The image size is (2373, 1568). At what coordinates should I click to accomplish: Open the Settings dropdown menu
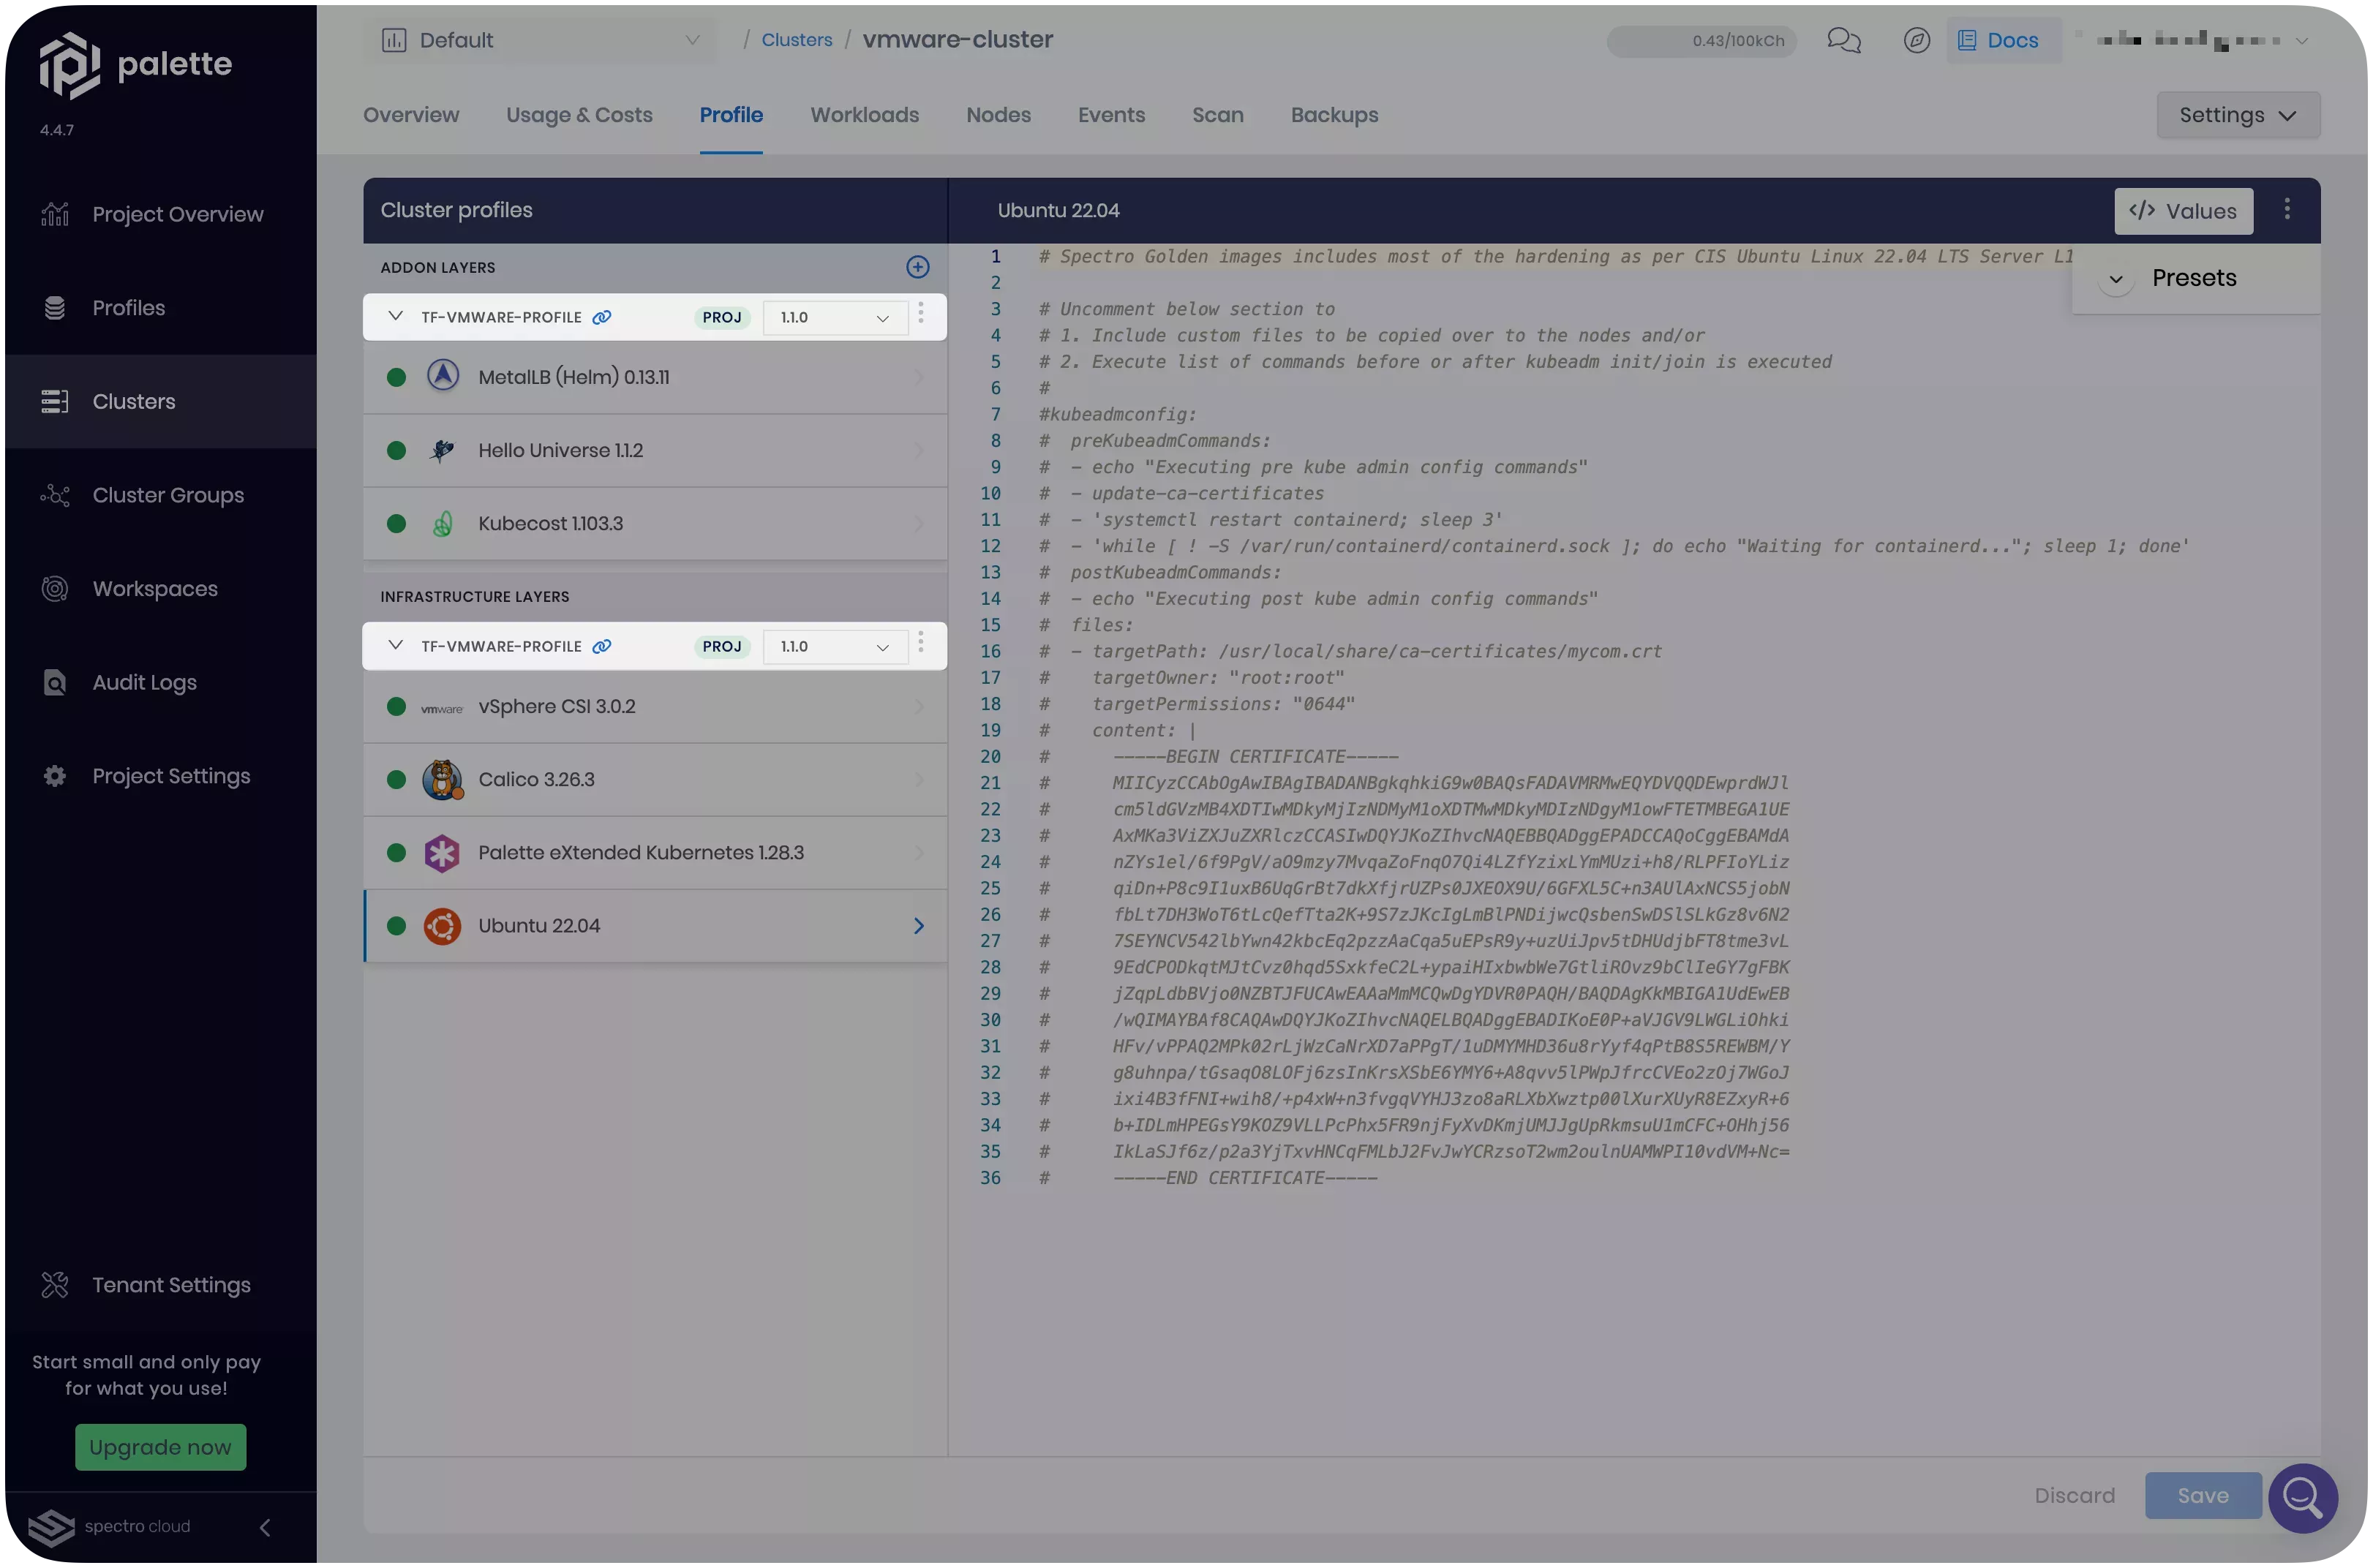(x=2238, y=115)
